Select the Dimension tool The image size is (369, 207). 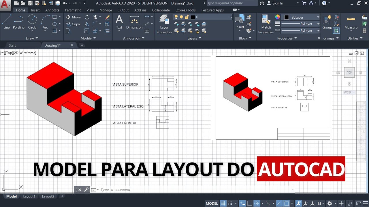tap(134, 22)
